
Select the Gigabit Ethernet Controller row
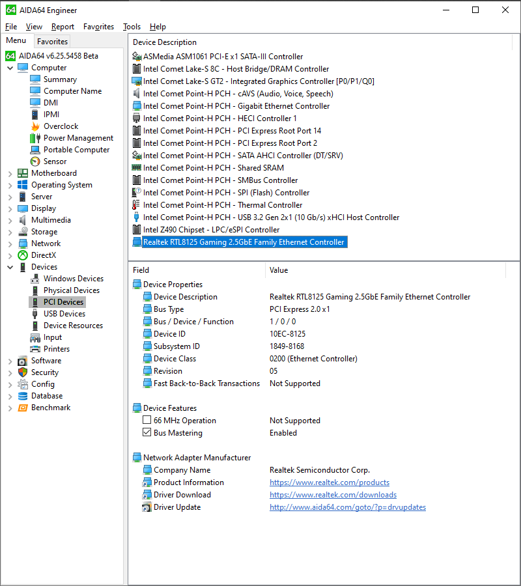coord(236,106)
